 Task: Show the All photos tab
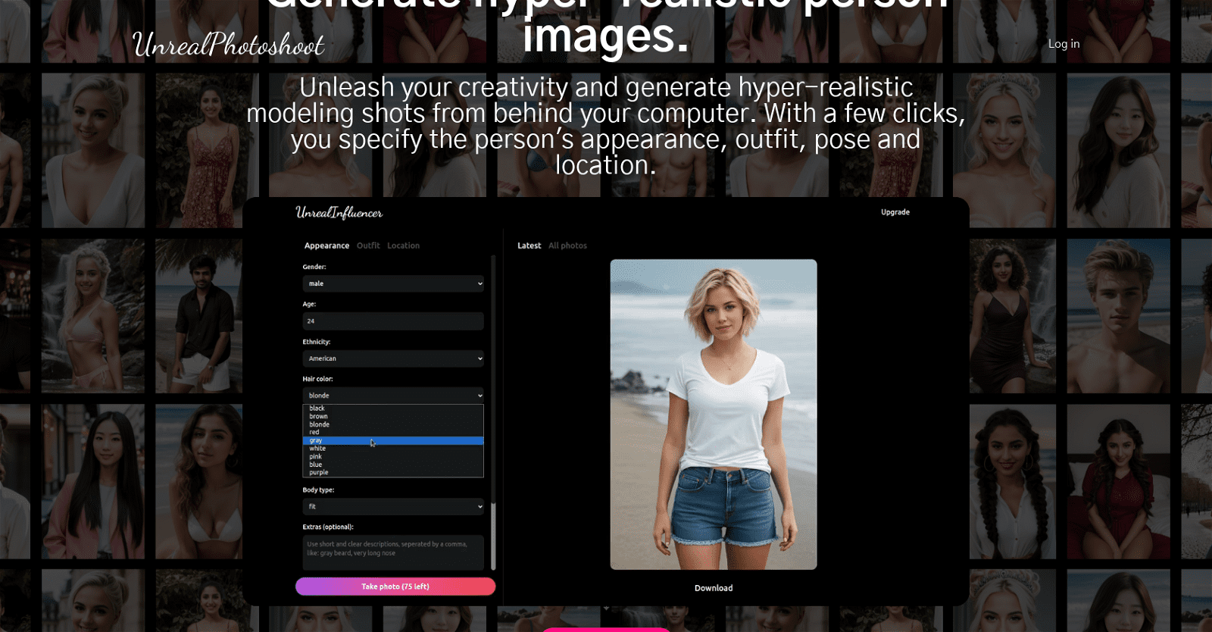pos(567,246)
